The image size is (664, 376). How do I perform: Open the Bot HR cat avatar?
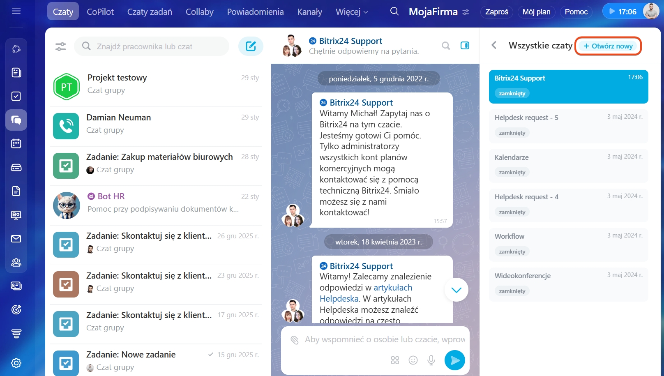(x=66, y=205)
